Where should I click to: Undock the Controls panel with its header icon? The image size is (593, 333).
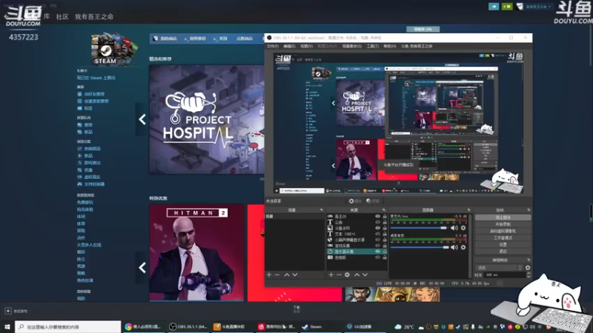click(x=529, y=210)
